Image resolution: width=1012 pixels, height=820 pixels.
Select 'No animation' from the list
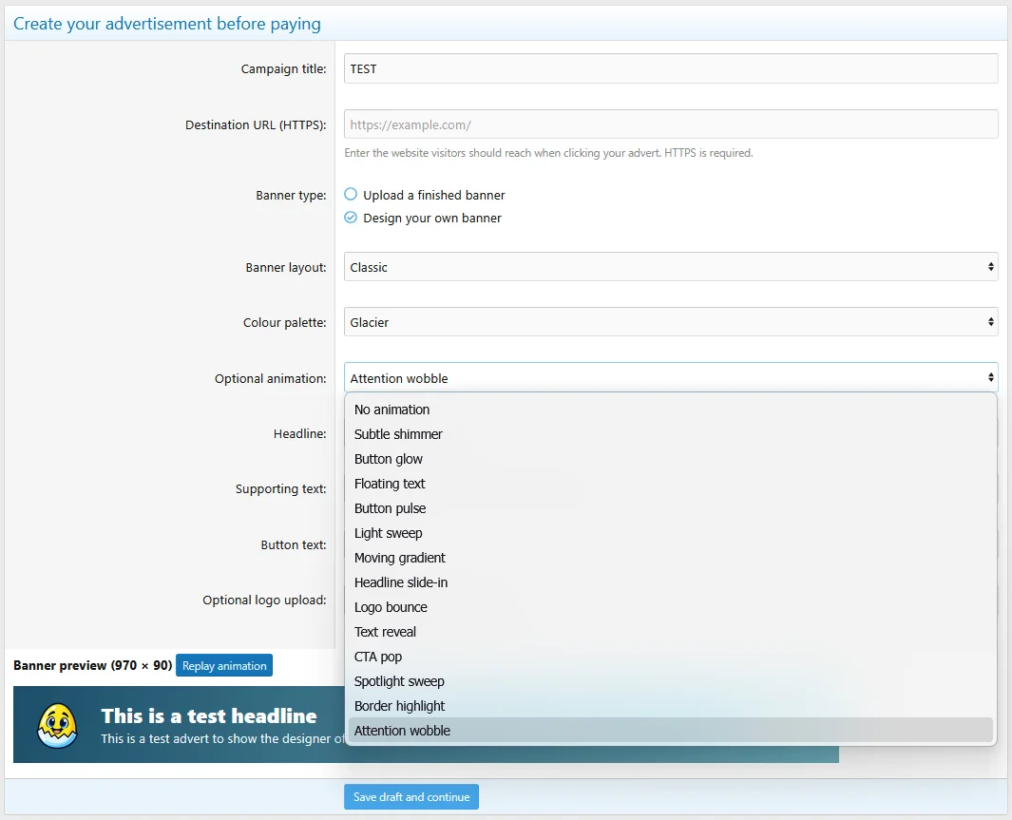(671, 410)
